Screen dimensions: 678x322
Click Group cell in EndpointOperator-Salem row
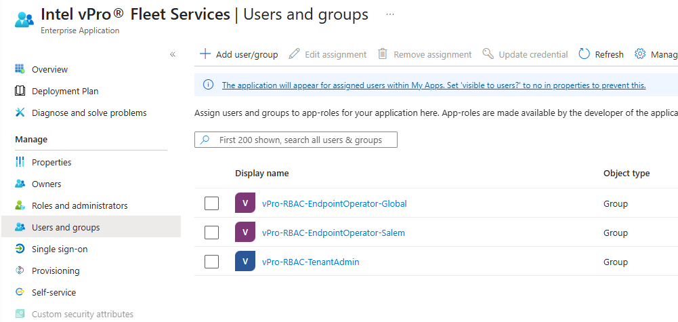click(x=616, y=233)
